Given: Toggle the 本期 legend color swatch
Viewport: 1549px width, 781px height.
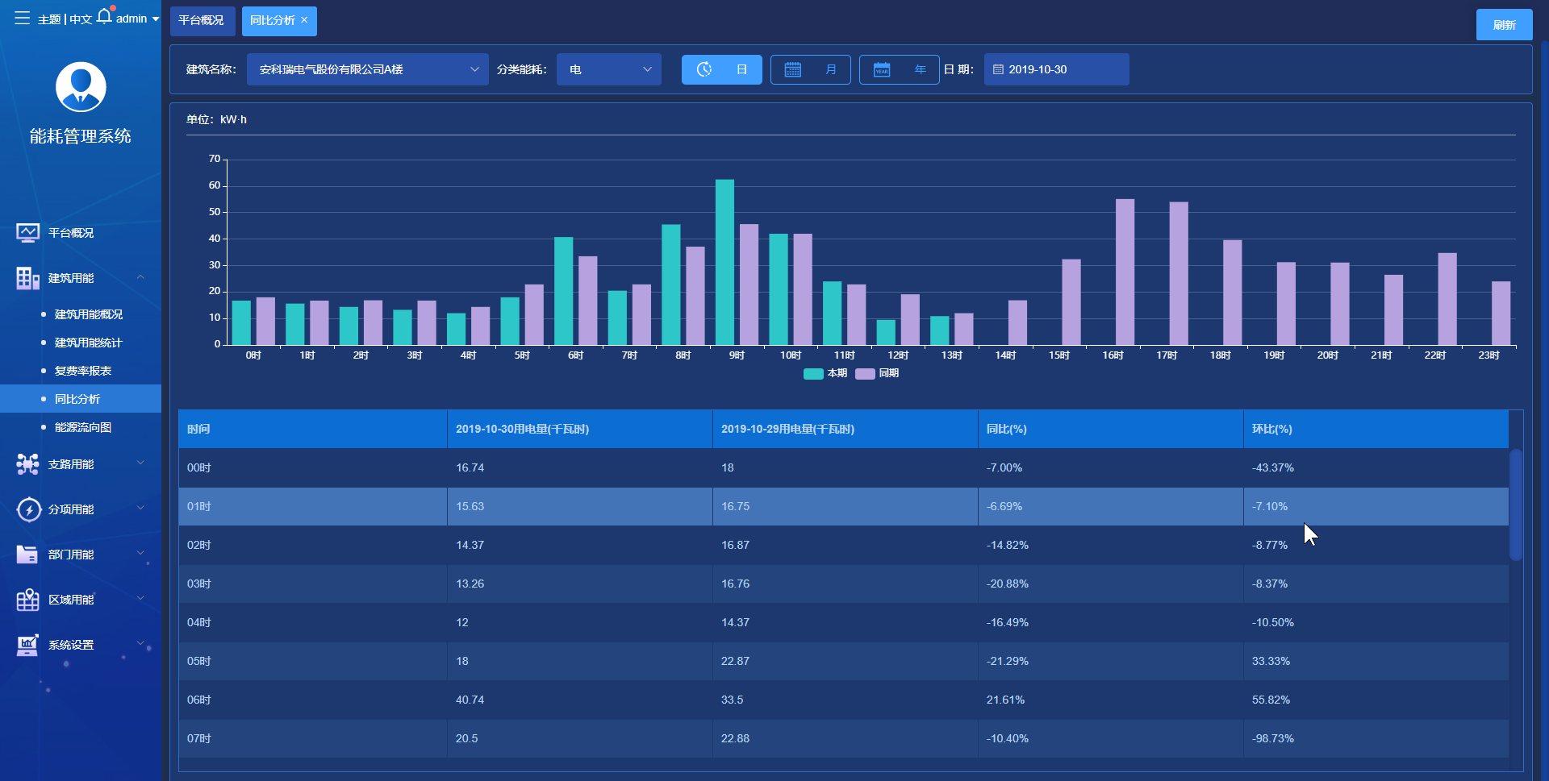Looking at the screenshot, I should pos(813,374).
